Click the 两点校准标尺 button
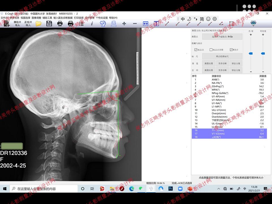Image resolution: width=272 pixels, height=204 pixels. pyautogui.click(x=222, y=56)
